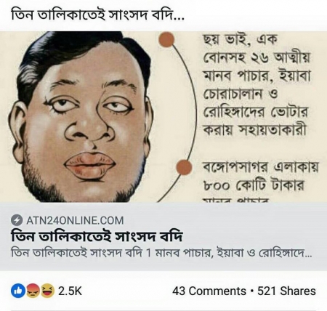This screenshot has width=327, height=311.
Task: View the 521 Shares list
Action: coord(286,291)
